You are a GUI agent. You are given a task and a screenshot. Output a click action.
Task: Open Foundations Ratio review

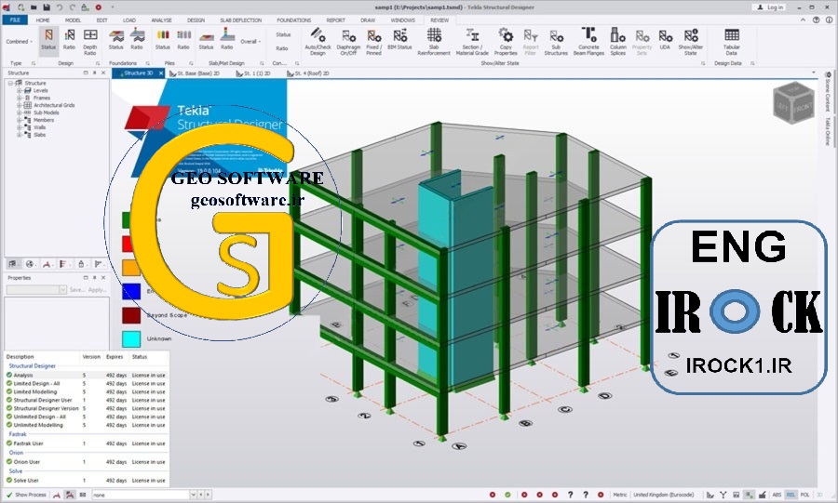click(x=138, y=41)
